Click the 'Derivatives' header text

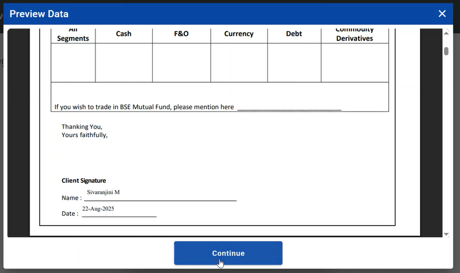[355, 38]
